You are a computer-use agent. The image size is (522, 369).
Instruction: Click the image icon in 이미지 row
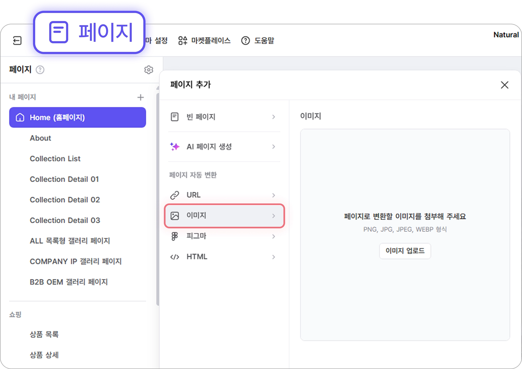point(175,215)
